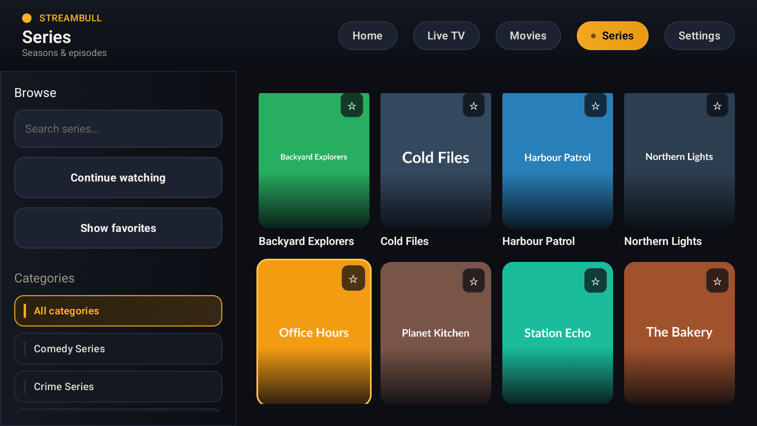This screenshot has height=426, width=757.
Task: Switch to Live TV
Action: pos(446,36)
